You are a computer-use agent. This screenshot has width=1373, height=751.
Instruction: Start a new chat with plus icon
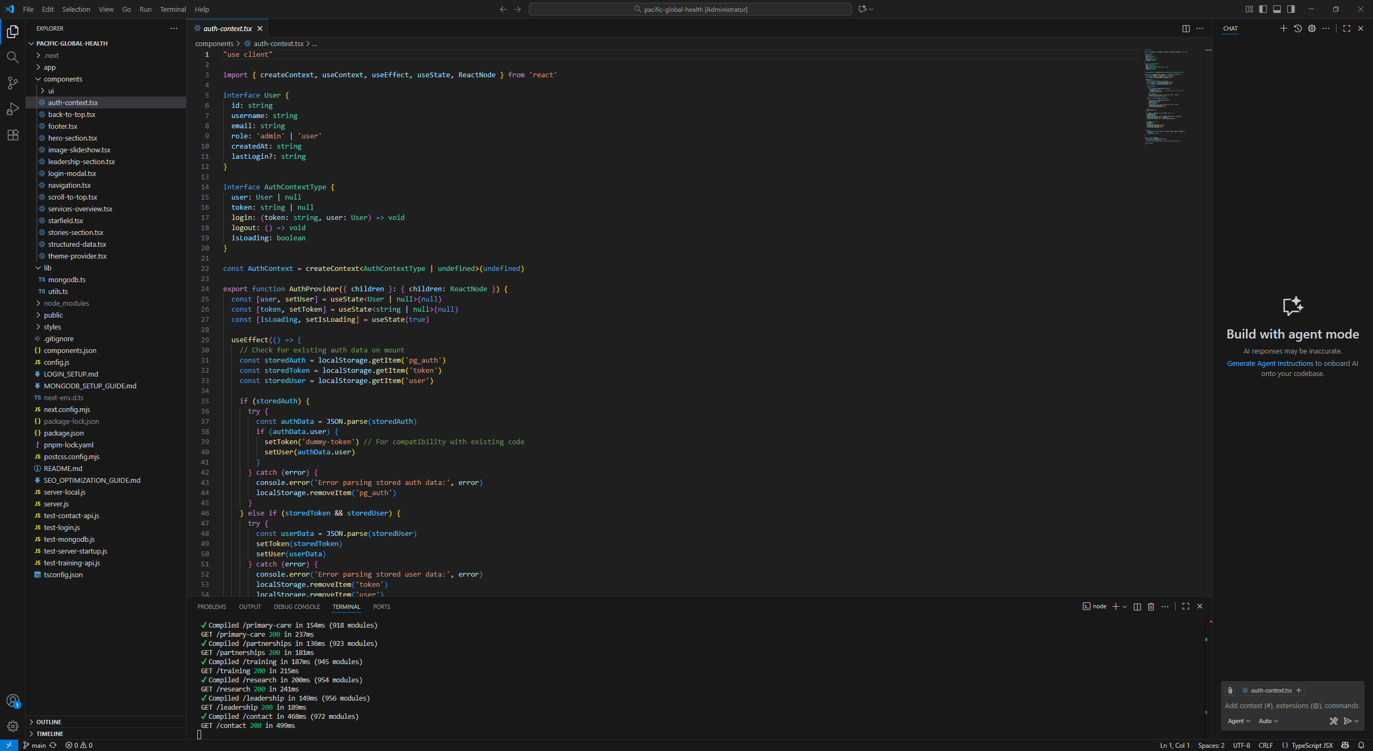[1283, 28]
